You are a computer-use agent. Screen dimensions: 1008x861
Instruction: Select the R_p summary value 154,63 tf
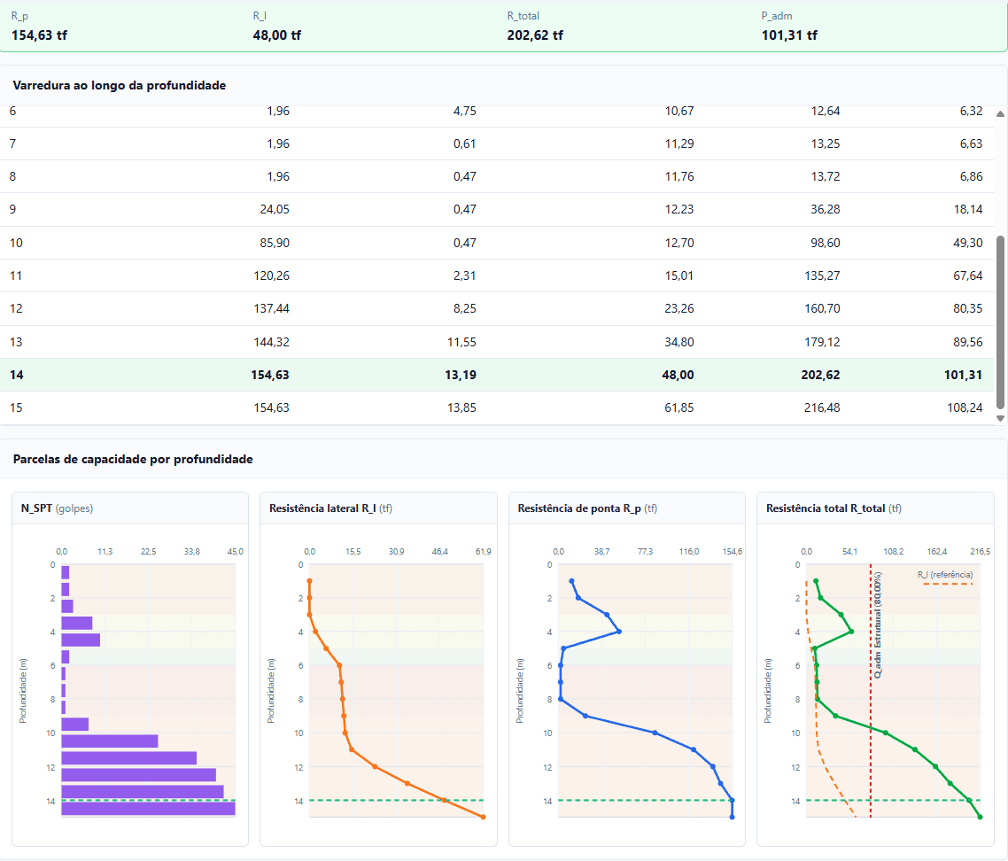(39, 35)
